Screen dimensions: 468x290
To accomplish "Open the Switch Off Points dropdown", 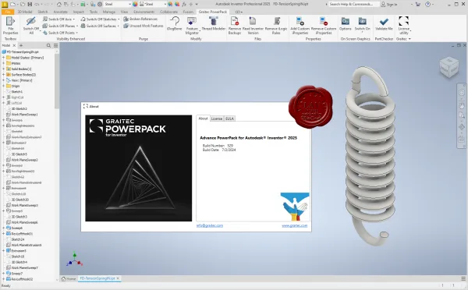I will pos(76,33).
